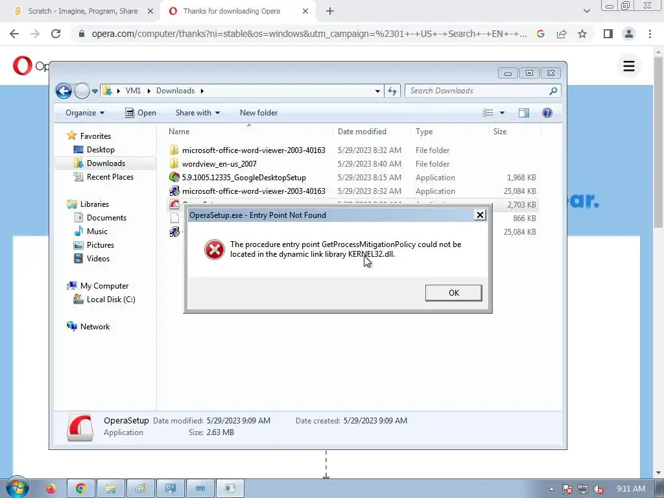The width and height of the screenshot is (664, 498).
Task: Open the Organize menu
Action: click(x=85, y=113)
